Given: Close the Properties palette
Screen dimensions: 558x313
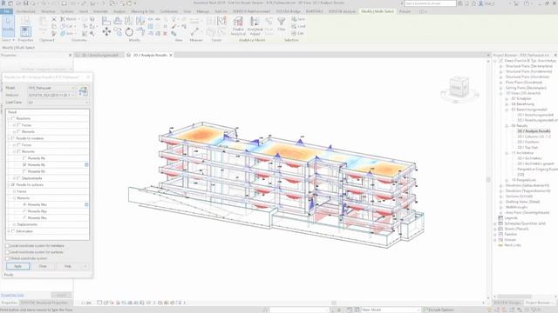Looking at the screenshot, I should (70, 55).
